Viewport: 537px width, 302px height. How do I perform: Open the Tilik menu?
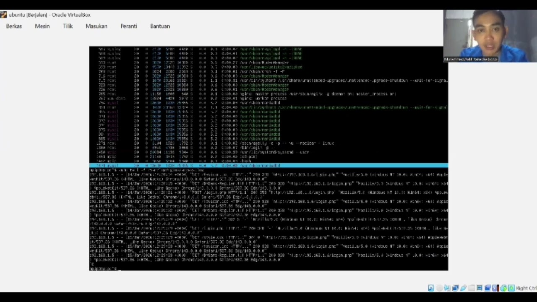[x=68, y=26]
